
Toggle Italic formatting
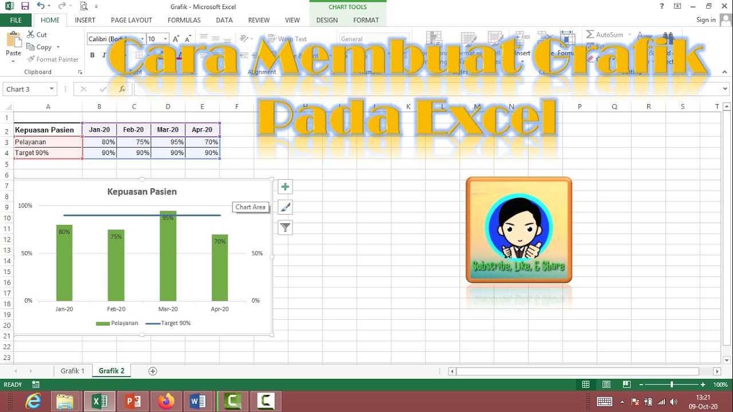point(104,55)
